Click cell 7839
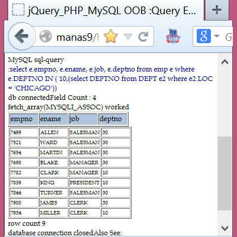The image size is (237, 237). (24, 183)
